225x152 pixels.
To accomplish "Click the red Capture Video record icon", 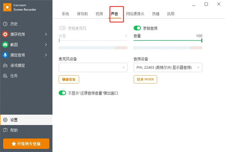I will [5, 34].
